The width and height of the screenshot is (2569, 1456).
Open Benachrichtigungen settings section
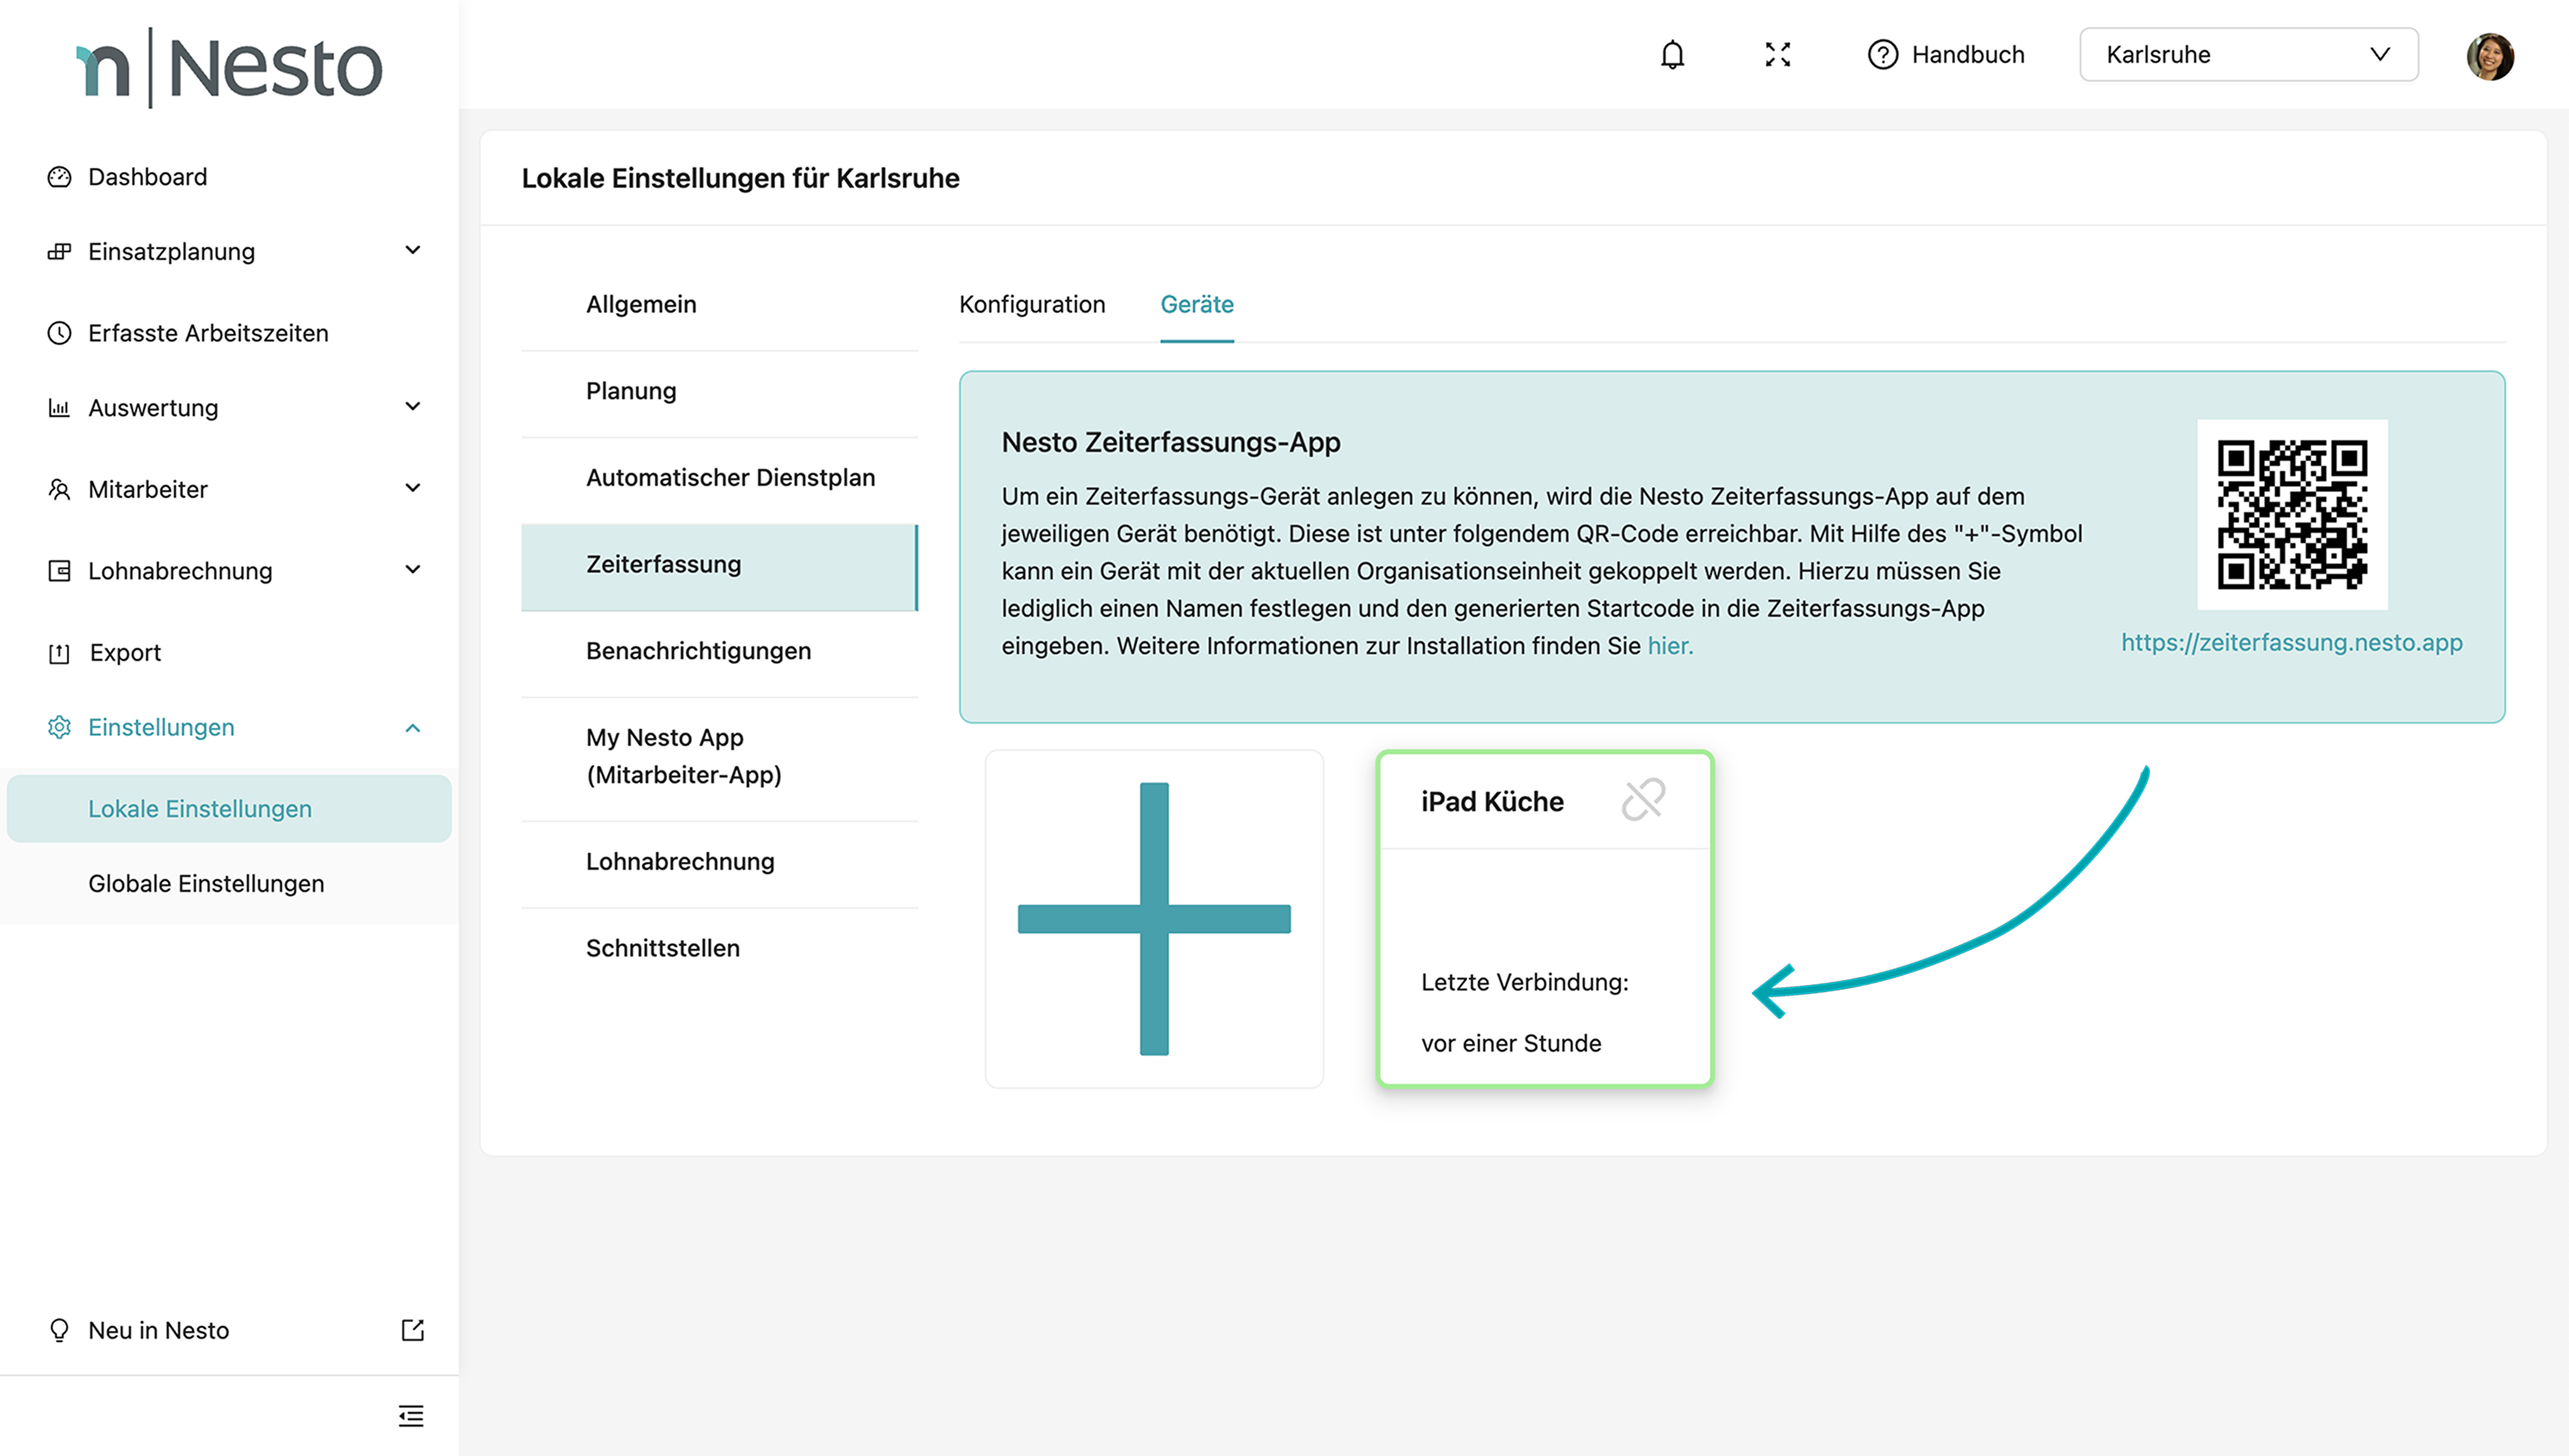698,651
